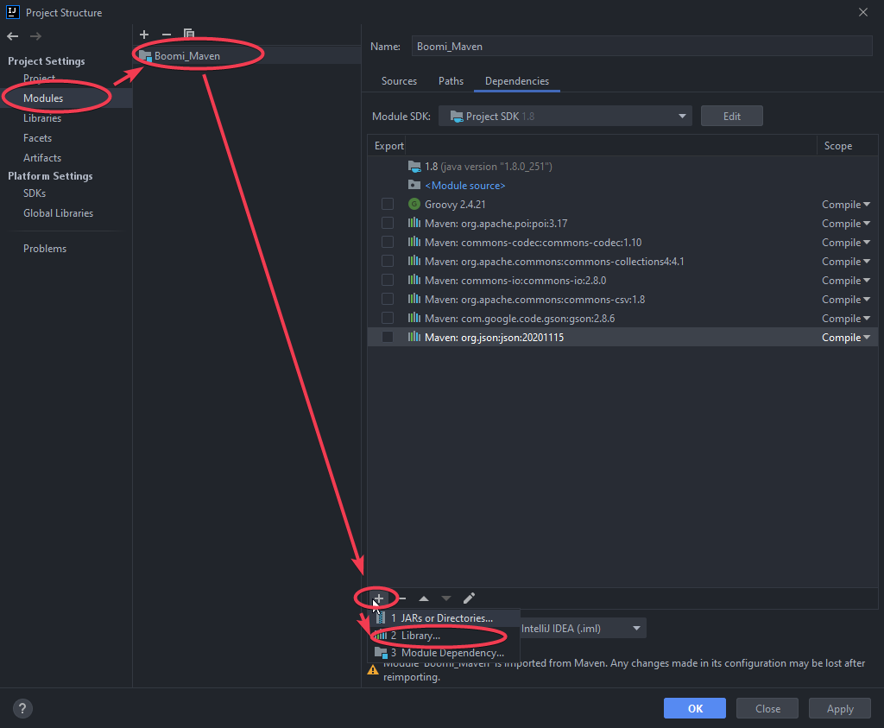884x728 pixels.
Task: Toggle export for commons-io:2.8.0
Action: 388,281
